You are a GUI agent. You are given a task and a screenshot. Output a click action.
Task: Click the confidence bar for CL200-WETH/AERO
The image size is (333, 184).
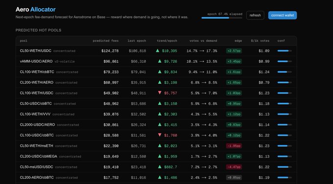pyautogui.click(x=285, y=82)
